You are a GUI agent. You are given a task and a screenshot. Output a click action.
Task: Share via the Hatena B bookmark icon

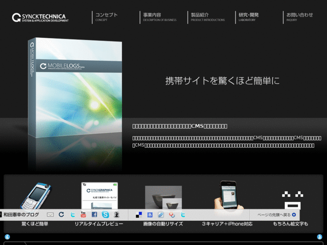[x=150, y=215]
